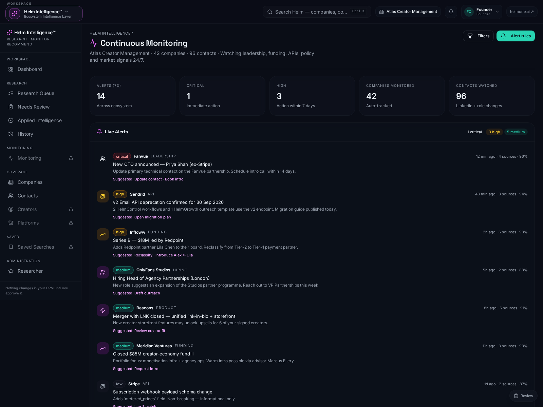The height and width of the screenshot is (407, 543).
Task: Click the Infloww funding trend icon
Action: pyautogui.click(x=103, y=234)
